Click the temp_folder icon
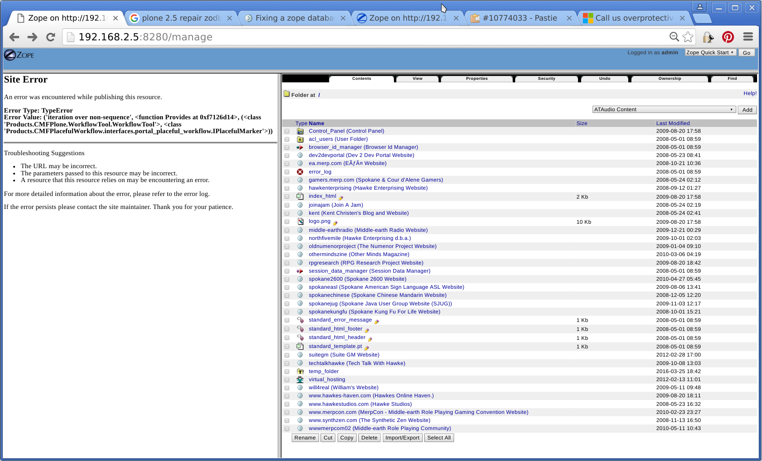The width and height of the screenshot is (762, 461). coord(300,371)
